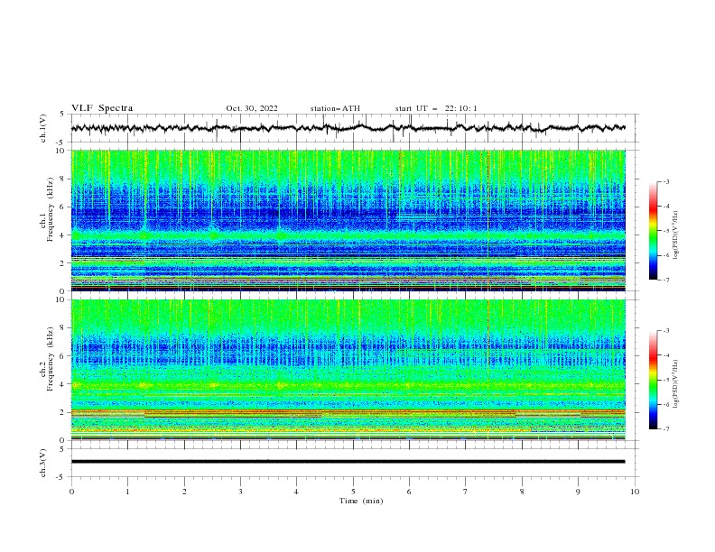Click the time axis tick label '5'
Screen dimensions: 715x552
point(353,492)
